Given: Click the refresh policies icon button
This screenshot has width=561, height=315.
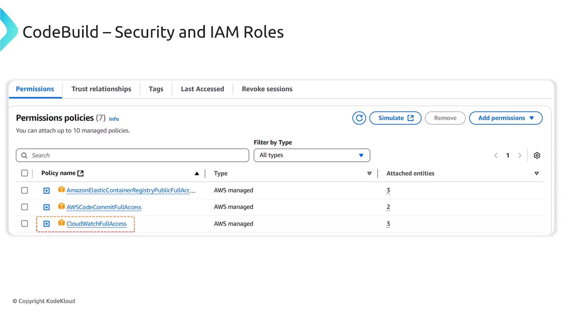Looking at the screenshot, I should point(359,118).
